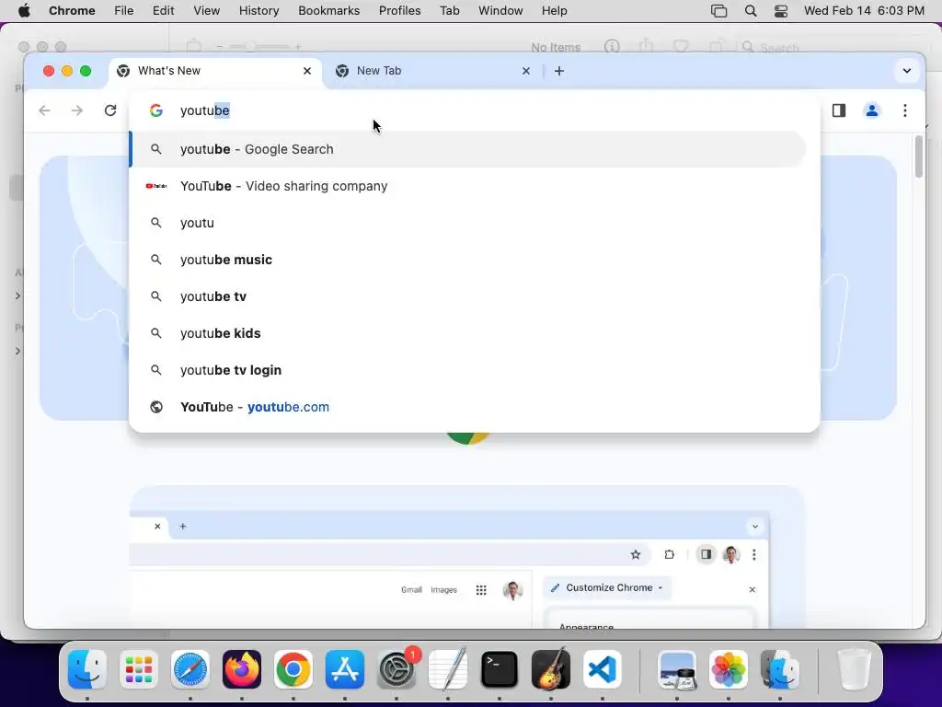Open the Bookmarks menu
942x707 pixels.
[329, 11]
